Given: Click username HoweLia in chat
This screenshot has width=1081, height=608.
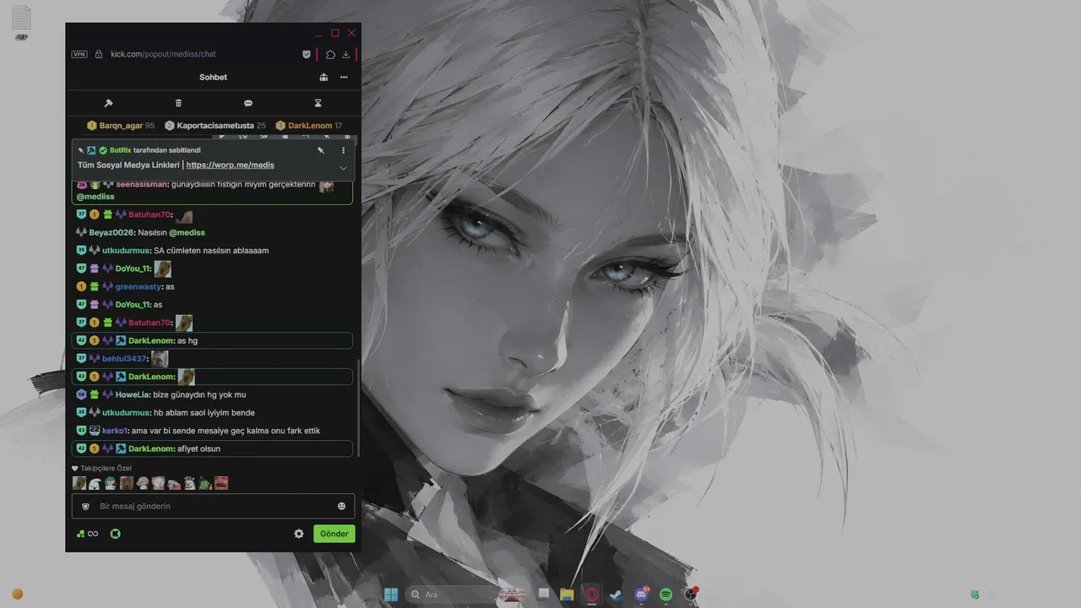Looking at the screenshot, I should pos(132,395).
